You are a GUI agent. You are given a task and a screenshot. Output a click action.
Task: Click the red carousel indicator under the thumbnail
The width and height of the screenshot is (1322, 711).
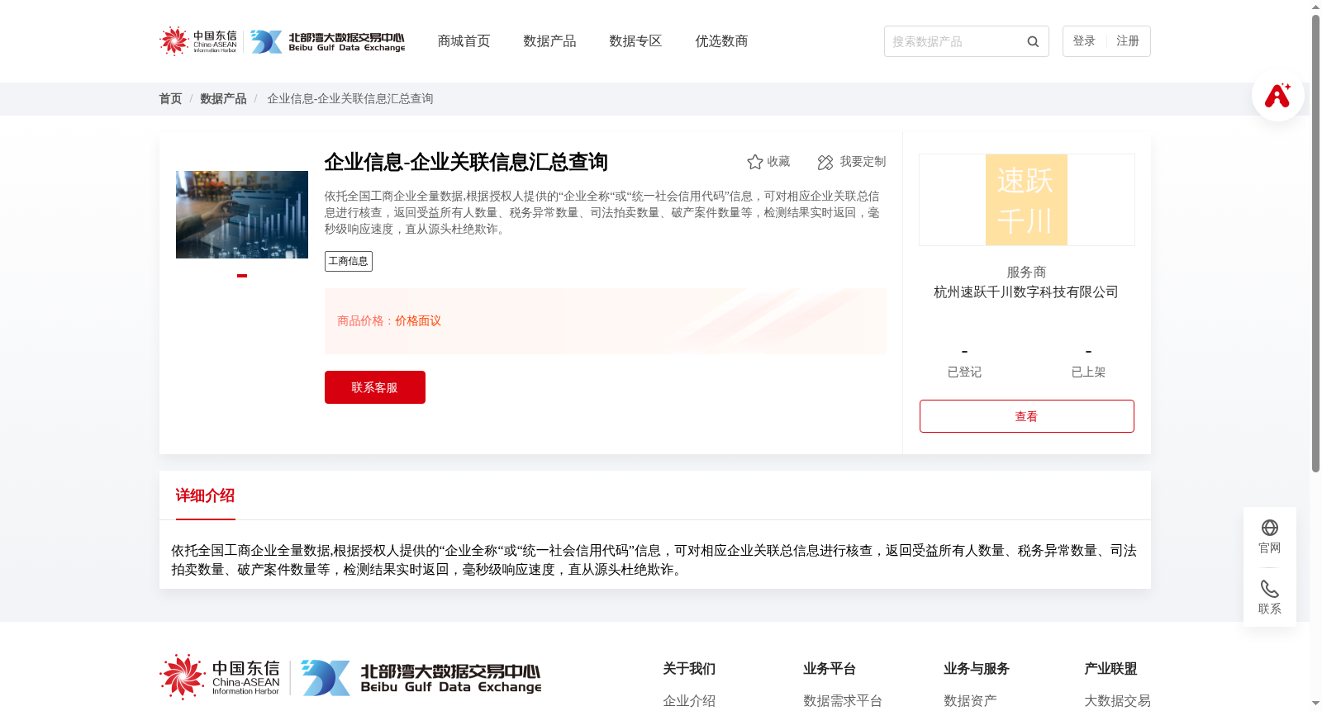(242, 276)
